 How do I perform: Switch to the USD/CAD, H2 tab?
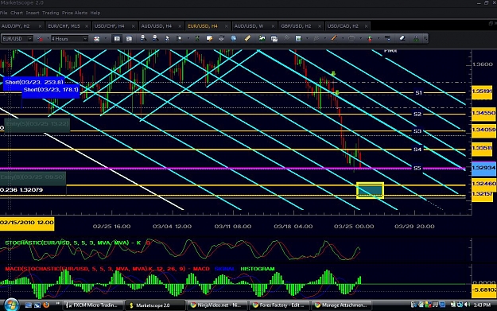[x=348, y=26]
